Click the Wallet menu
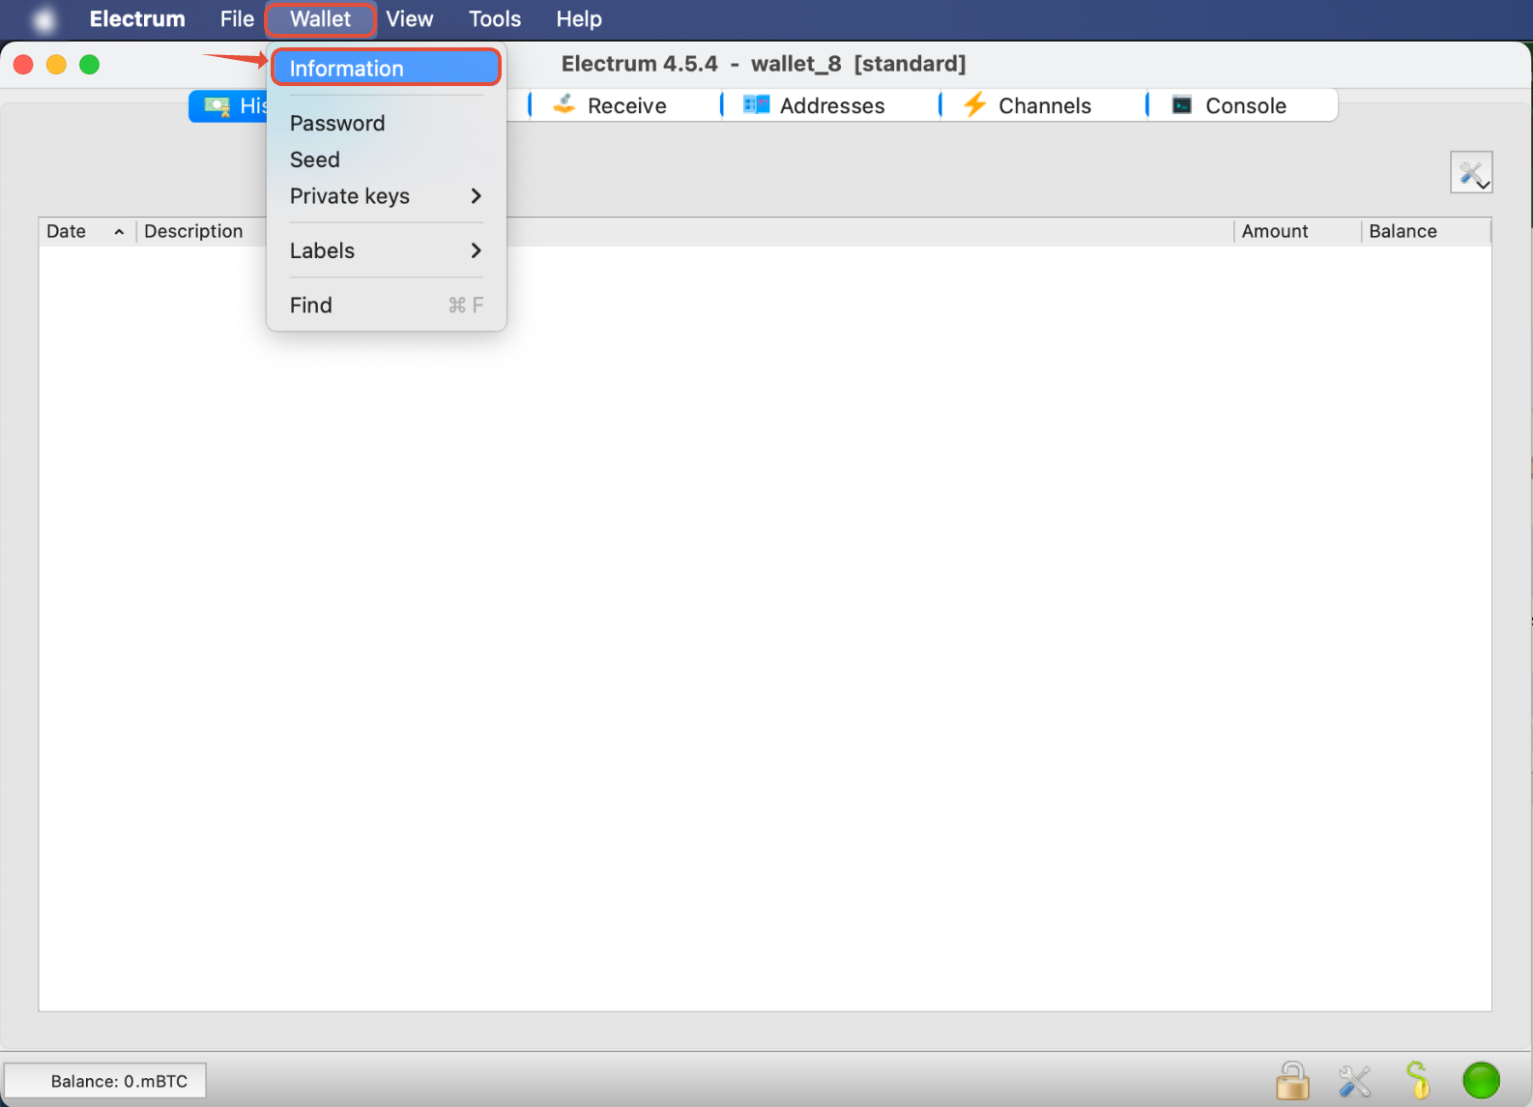The height and width of the screenshot is (1107, 1533). click(x=321, y=19)
